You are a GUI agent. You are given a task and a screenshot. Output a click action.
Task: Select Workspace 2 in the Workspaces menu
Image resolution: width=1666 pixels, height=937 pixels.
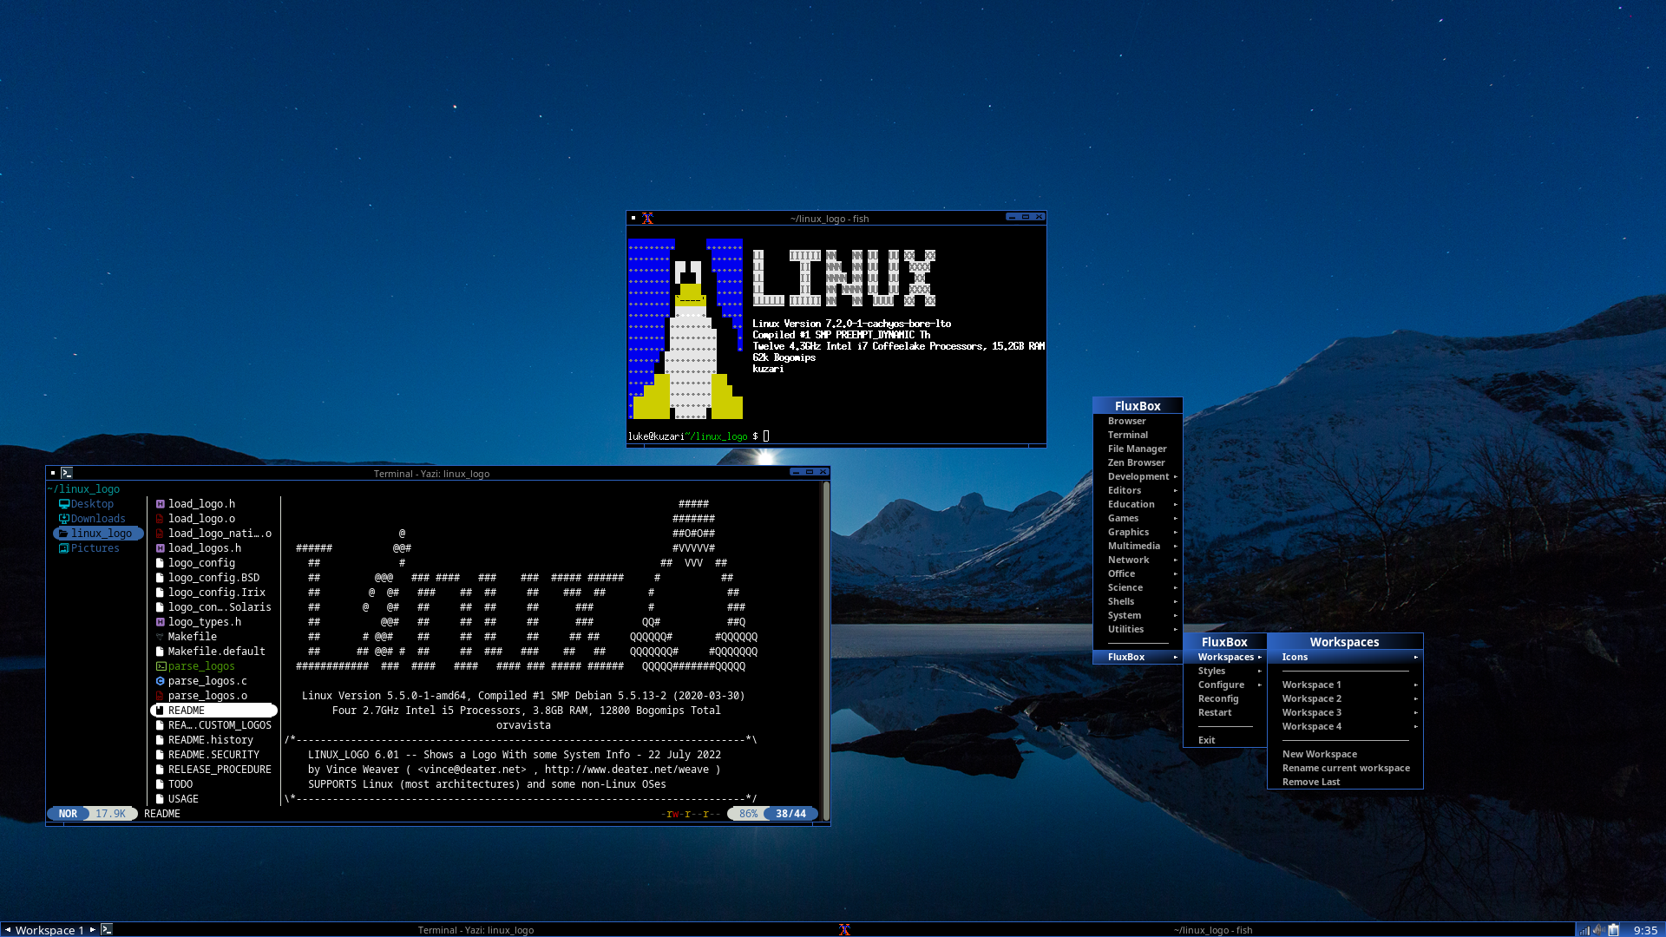click(x=1345, y=698)
